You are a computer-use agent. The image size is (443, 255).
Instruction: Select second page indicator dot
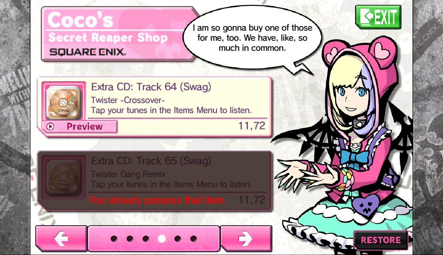click(x=130, y=239)
